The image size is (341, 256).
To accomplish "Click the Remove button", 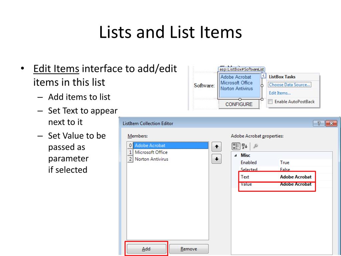I will pyautogui.click(x=189, y=249).
